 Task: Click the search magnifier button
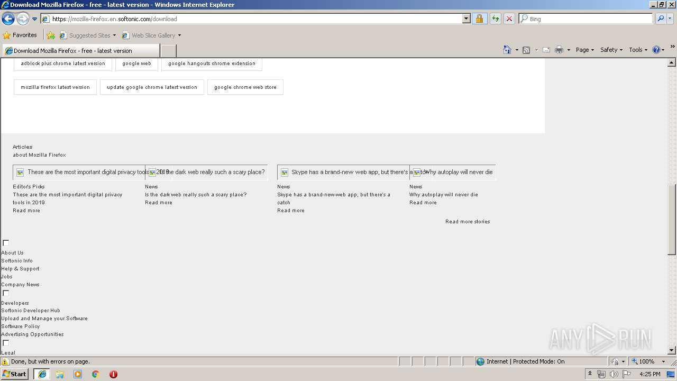[660, 19]
